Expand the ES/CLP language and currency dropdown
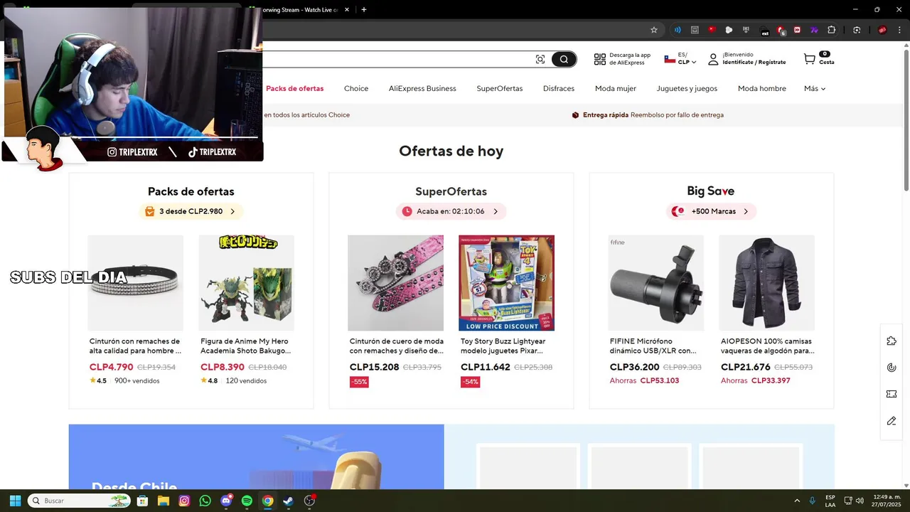The height and width of the screenshot is (512, 910). coord(680,59)
